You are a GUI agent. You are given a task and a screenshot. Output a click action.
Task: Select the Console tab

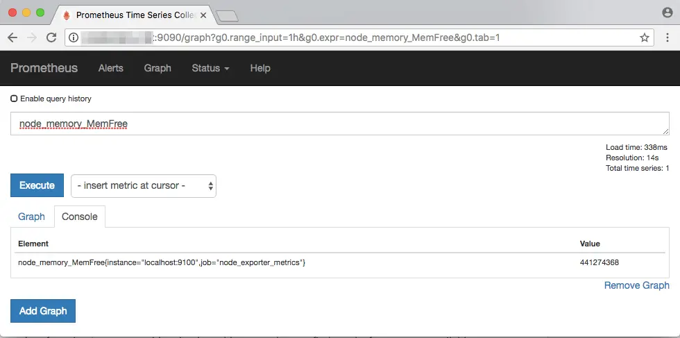(79, 217)
